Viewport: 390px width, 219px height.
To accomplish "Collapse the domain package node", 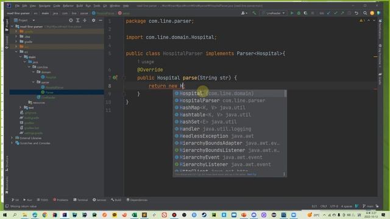I will tap(34, 72).
